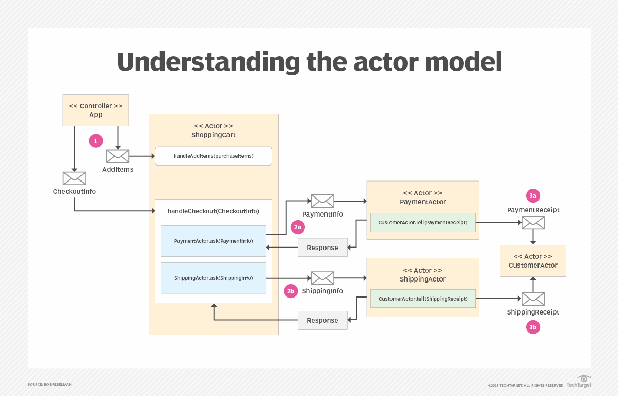Select the ShippingInfo message envelope
The width and height of the screenshot is (619, 396).
(x=322, y=278)
